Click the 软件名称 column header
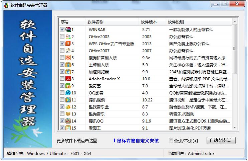The width and height of the screenshot is (248, 161). (112, 22)
